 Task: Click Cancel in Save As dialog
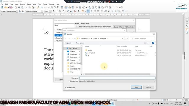149,87
